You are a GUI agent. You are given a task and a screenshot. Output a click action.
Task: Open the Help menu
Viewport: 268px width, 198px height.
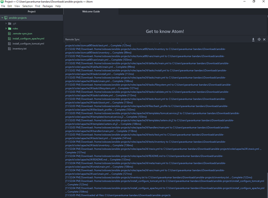[58, 6]
